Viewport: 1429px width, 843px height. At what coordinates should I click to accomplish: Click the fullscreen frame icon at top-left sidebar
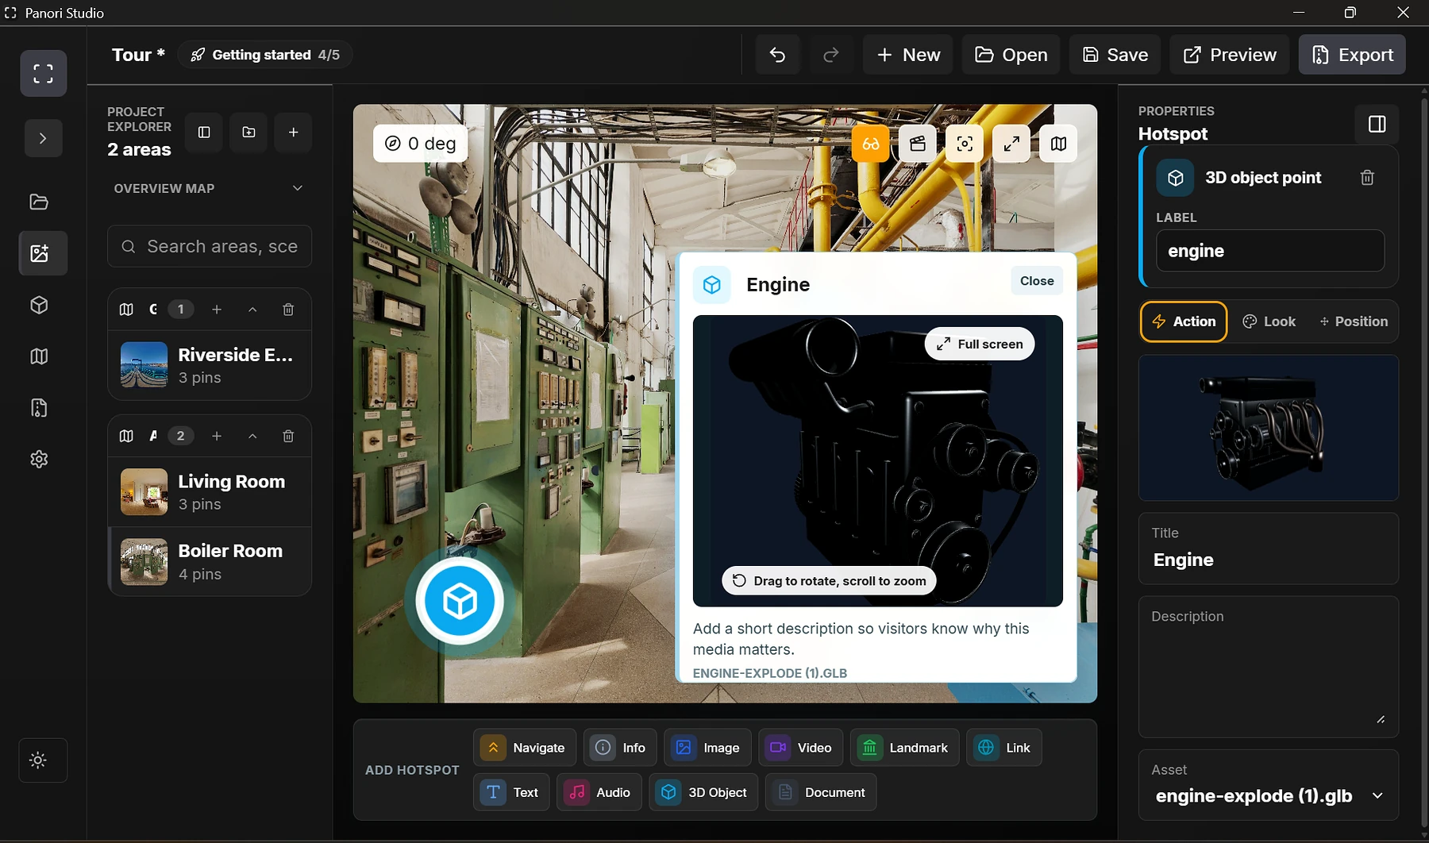(44, 74)
